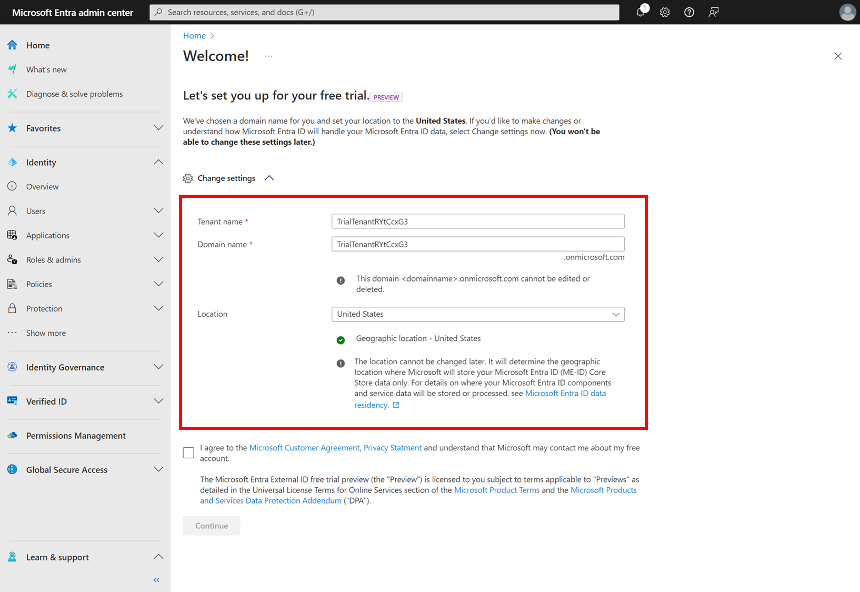Expand the Verified ID chevron
The height and width of the screenshot is (592, 860).
click(x=158, y=401)
